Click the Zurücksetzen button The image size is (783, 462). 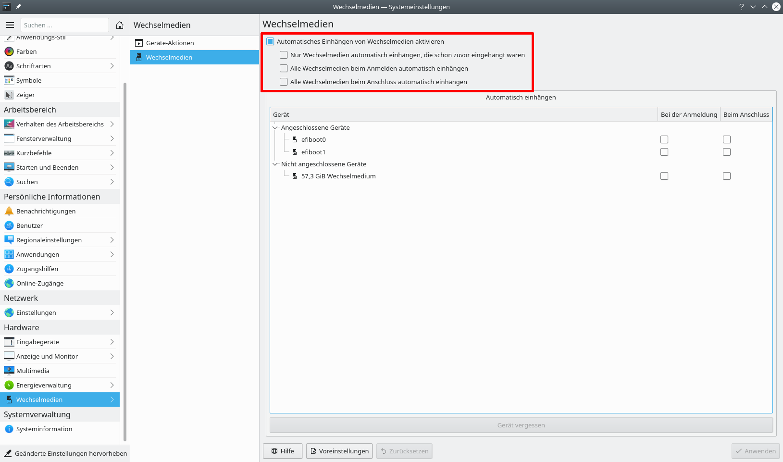404,451
